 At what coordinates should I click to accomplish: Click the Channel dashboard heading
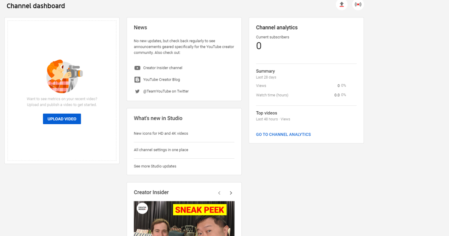pos(36,6)
